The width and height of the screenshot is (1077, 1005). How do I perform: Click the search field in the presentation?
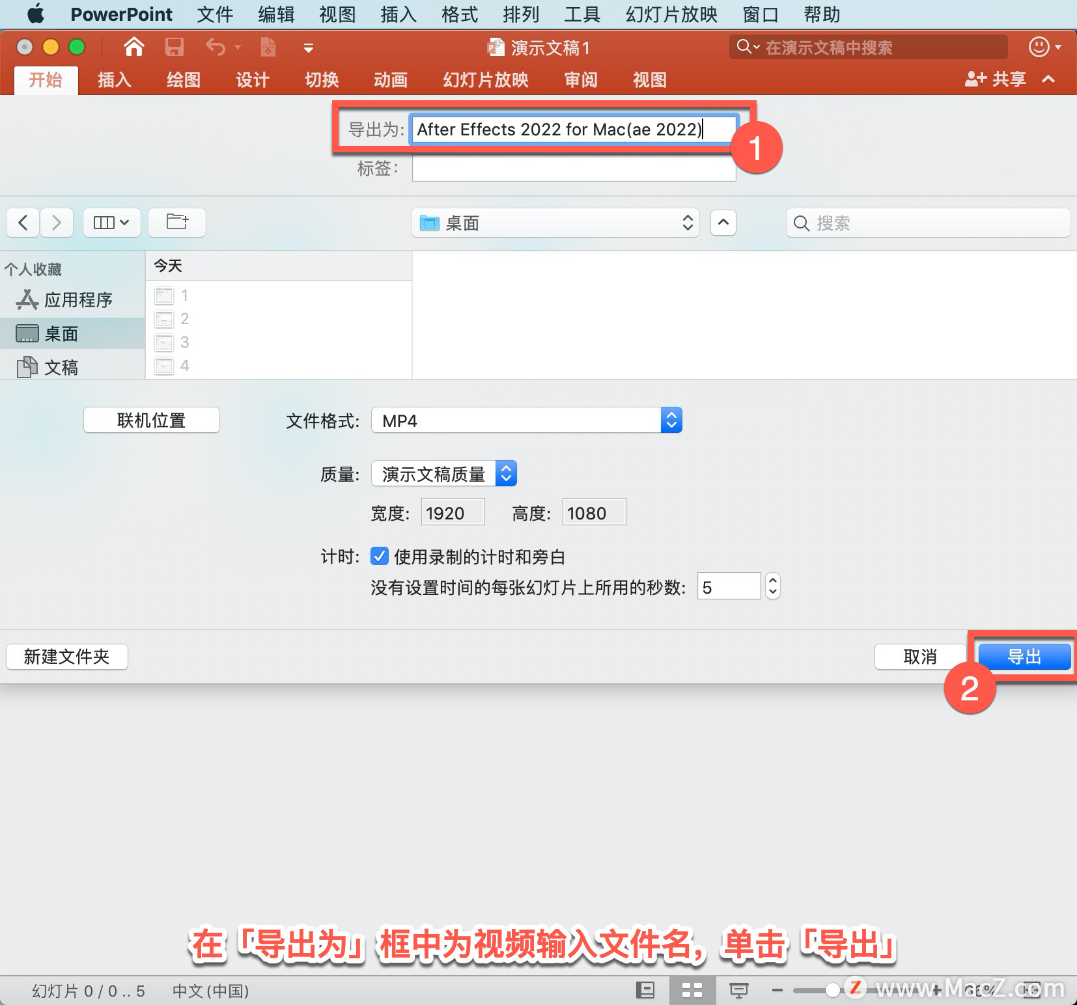click(x=869, y=47)
